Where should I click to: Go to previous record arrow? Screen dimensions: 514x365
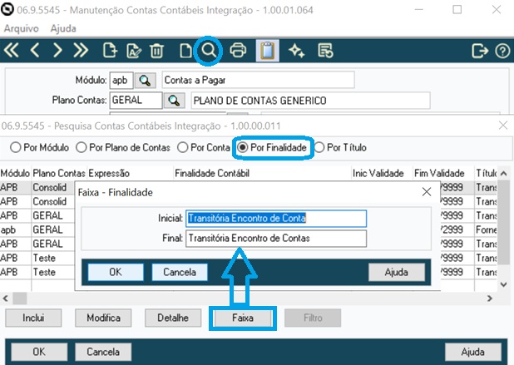(x=35, y=51)
